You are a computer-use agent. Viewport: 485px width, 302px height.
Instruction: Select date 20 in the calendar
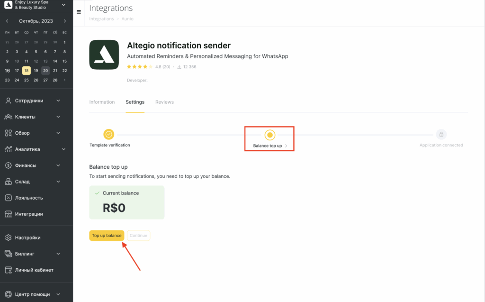click(x=45, y=71)
